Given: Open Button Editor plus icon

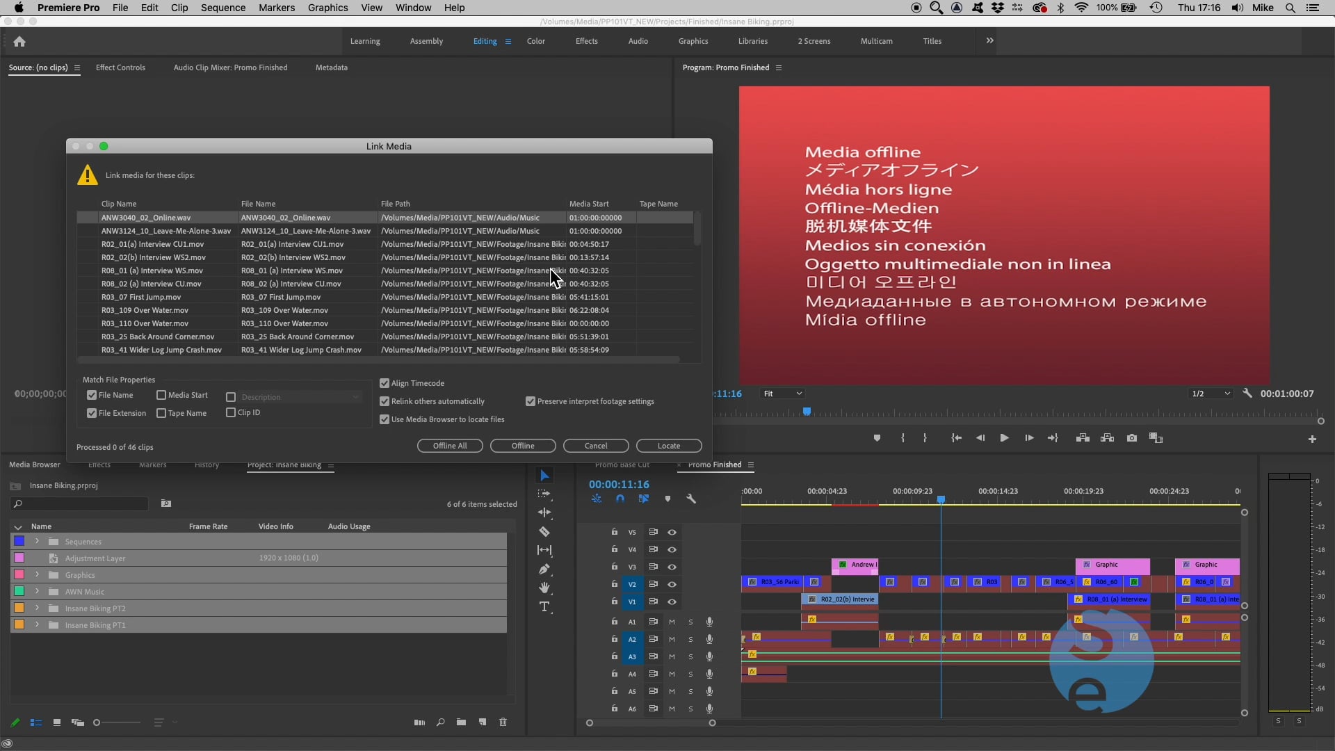Looking at the screenshot, I should coord(1312,439).
